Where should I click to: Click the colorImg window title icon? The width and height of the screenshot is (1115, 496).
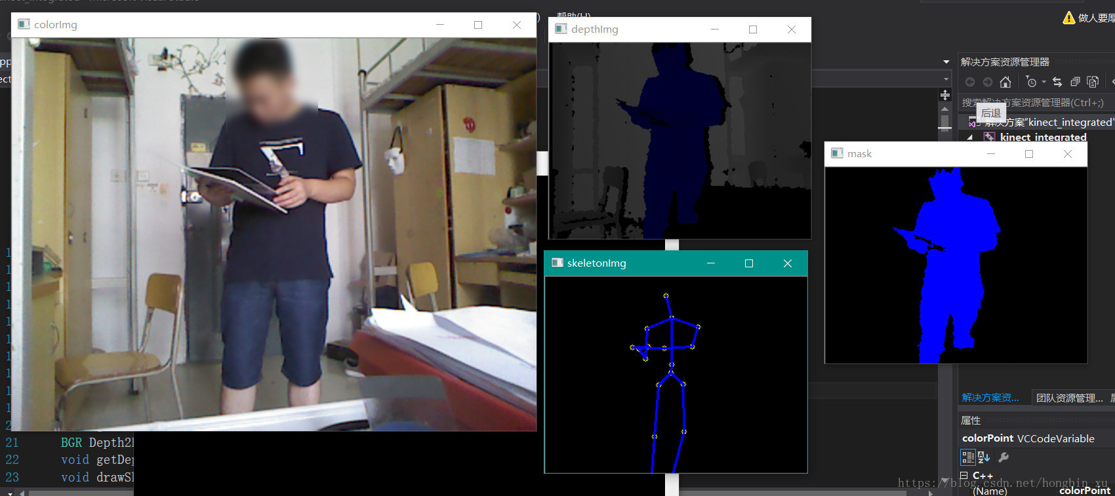click(24, 24)
